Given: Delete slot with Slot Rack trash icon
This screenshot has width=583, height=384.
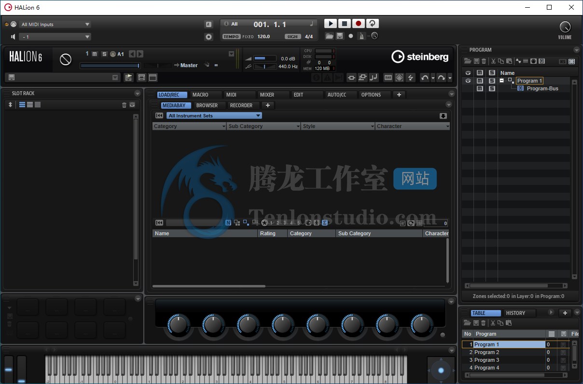Looking at the screenshot, I should pyautogui.click(x=124, y=105).
